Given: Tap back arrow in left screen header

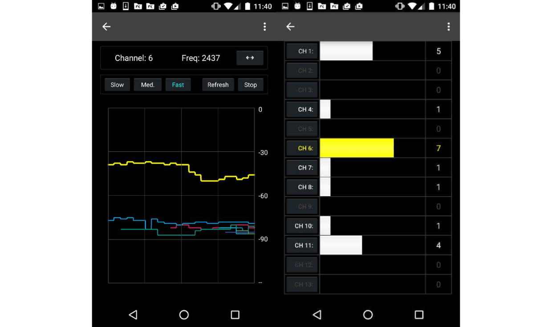Looking at the screenshot, I should pos(106,27).
